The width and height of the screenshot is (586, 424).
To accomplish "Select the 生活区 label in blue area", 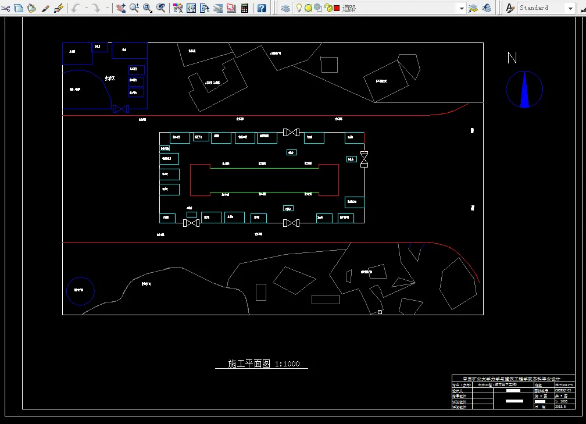I will pos(109,78).
